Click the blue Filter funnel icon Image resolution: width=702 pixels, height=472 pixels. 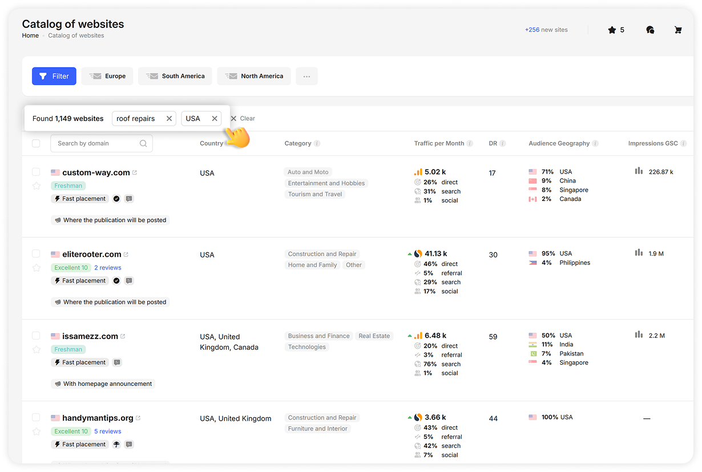[x=43, y=76]
